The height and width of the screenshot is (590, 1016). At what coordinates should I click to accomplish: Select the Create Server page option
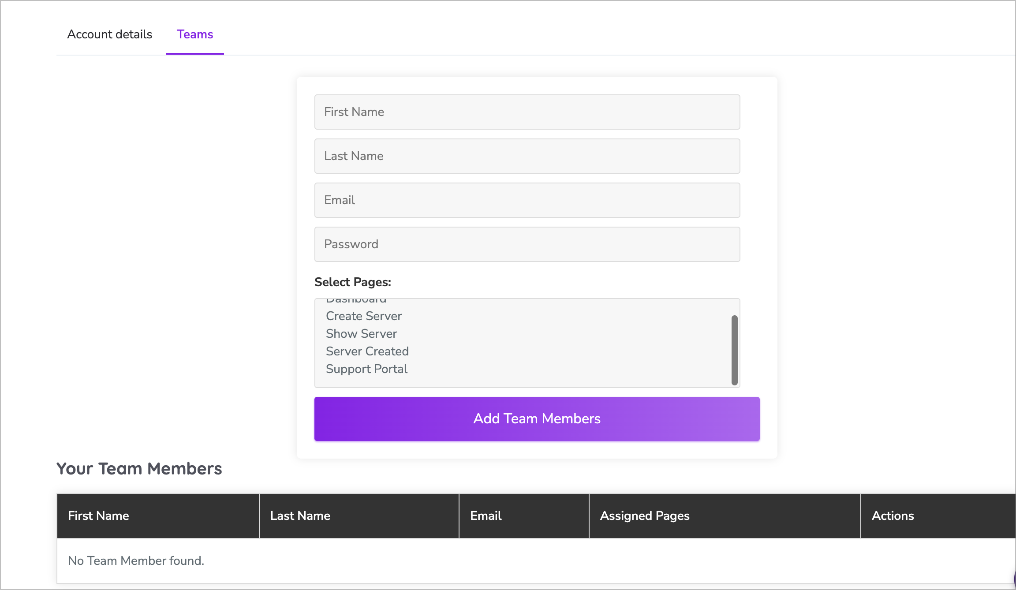click(364, 316)
